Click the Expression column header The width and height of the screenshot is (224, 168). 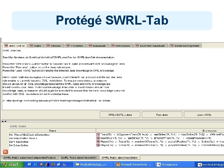tap(160, 131)
